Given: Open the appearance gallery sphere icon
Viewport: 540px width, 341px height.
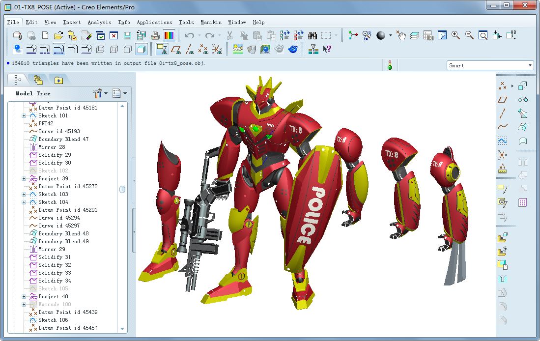Looking at the screenshot, I should click(380, 35).
